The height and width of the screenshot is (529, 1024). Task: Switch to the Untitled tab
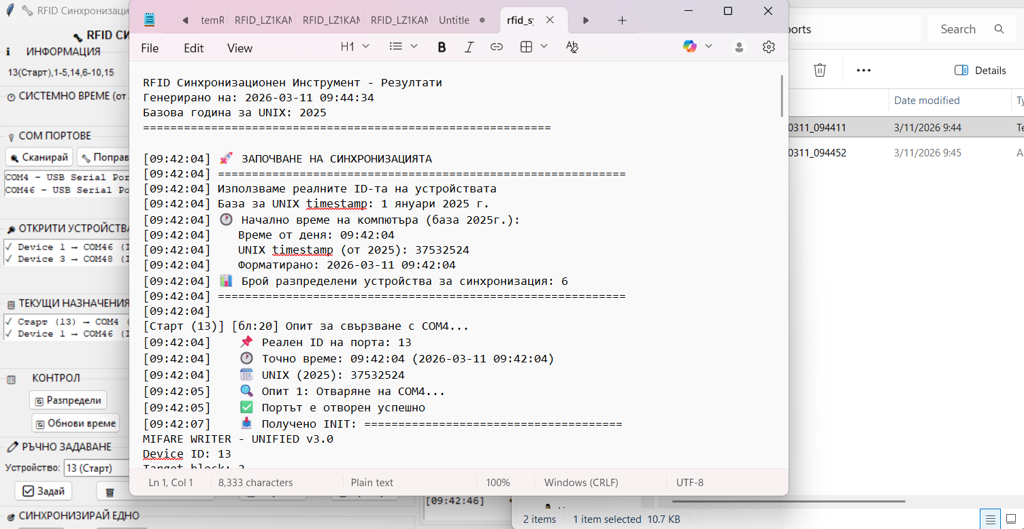(454, 20)
